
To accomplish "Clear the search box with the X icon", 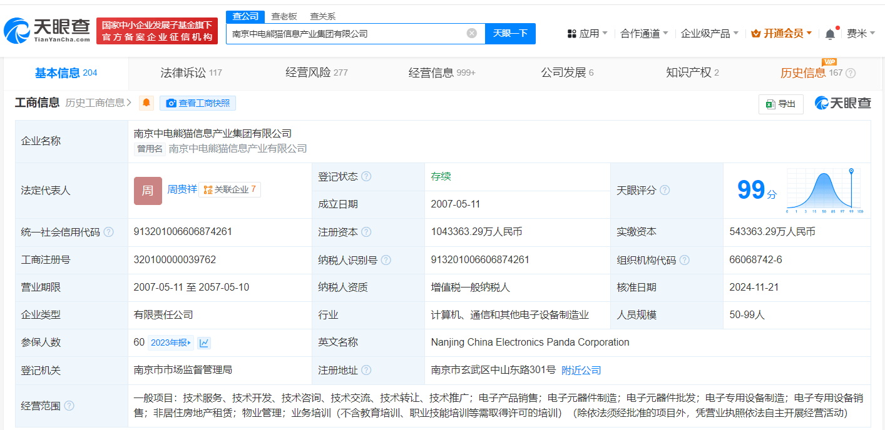I will (471, 33).
